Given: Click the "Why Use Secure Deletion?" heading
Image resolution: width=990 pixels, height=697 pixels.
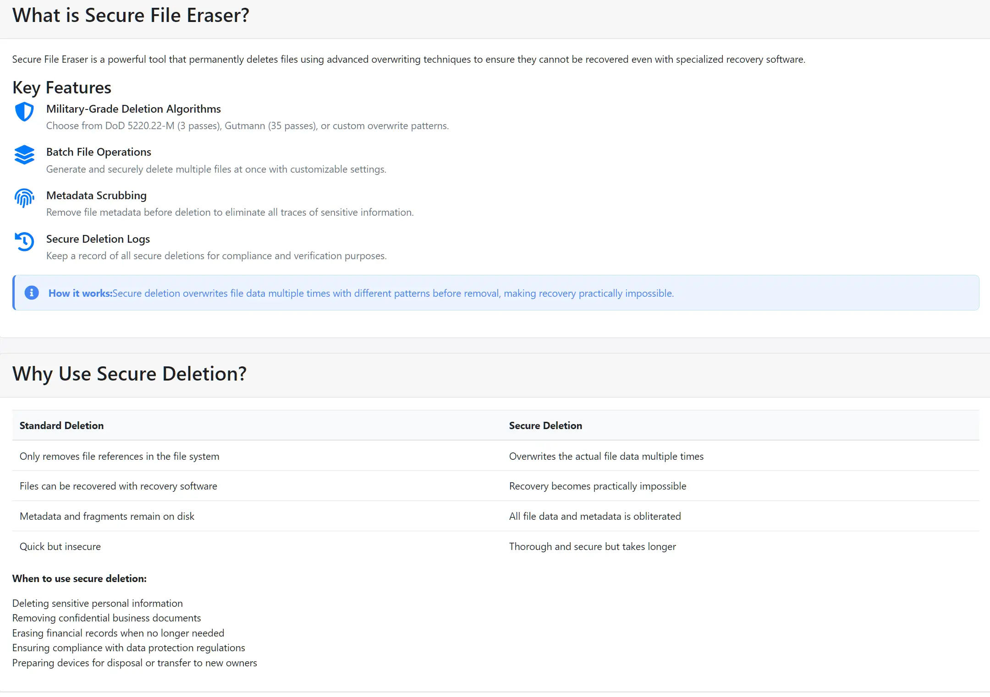Looking at the screenshot, I should (129, 374).
